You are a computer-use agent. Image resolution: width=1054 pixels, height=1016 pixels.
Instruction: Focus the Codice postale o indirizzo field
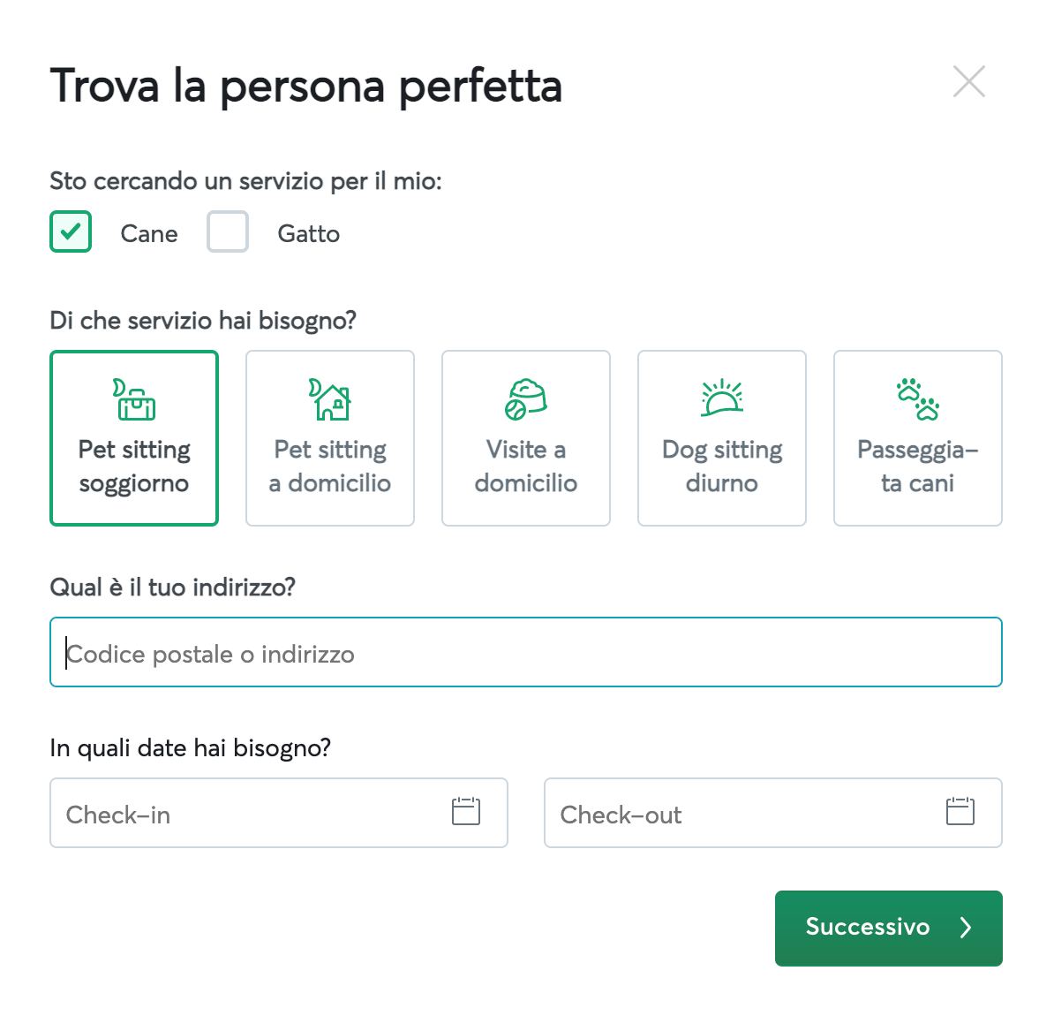(x=525, y=652)
